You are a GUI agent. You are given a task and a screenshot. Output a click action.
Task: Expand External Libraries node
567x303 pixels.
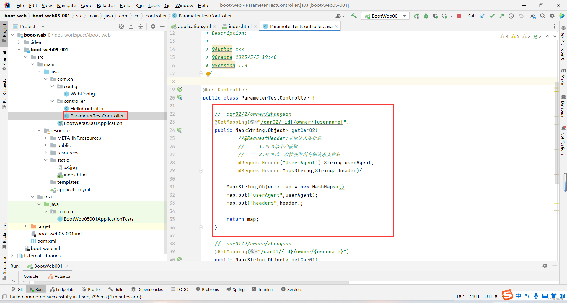click(12, 256)
